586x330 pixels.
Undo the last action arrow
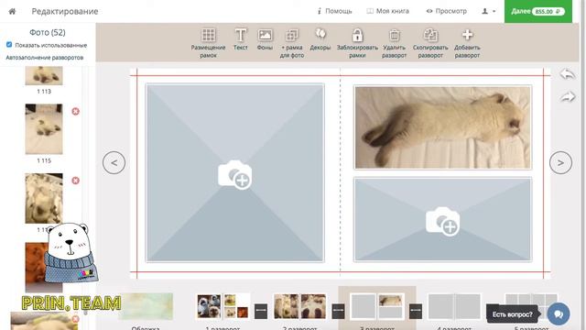(568, 74)
